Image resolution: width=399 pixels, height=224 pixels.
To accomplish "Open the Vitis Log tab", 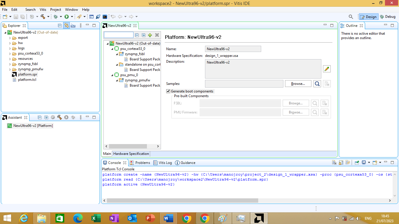I will coord(162,163).
